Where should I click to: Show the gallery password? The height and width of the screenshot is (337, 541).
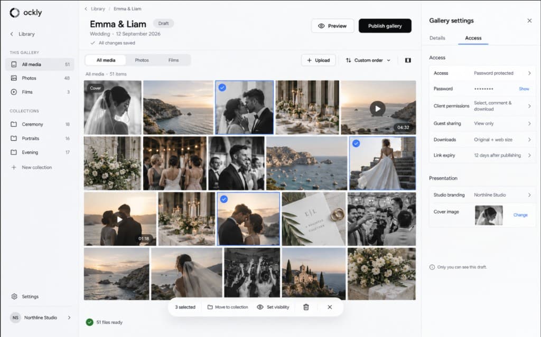[x=524, y=89]
